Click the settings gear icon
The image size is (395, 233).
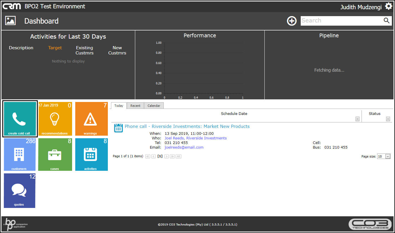click(x=388, y=6)
